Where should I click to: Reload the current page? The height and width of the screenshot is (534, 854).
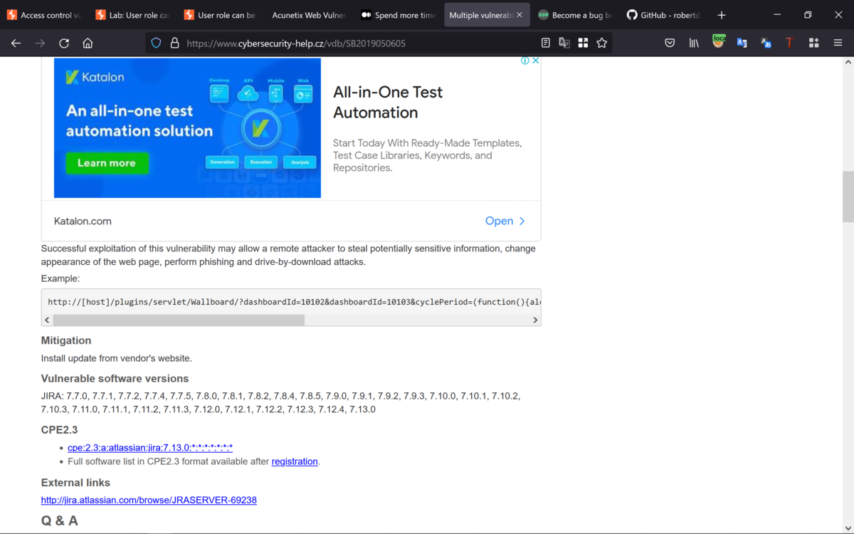tap(64, 43)
